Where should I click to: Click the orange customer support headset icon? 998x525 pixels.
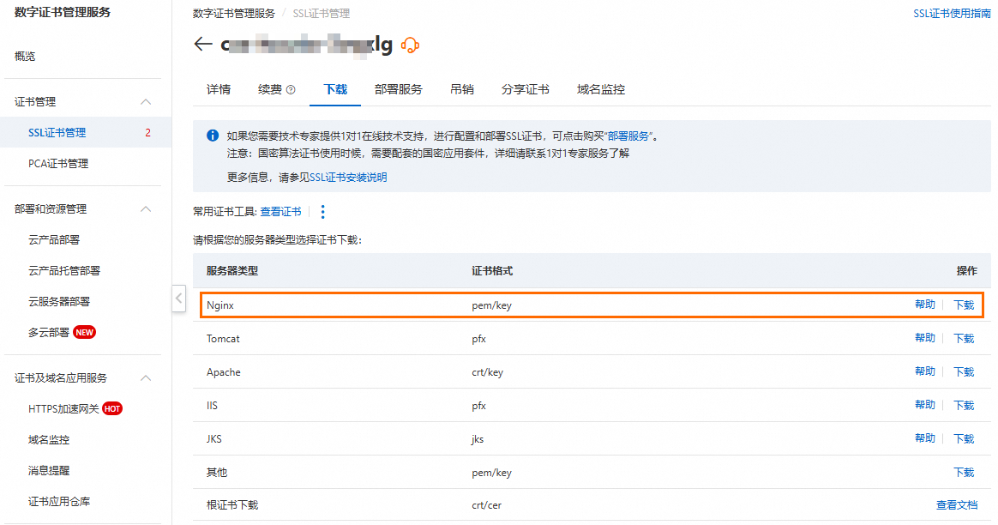tap(411, 45)
